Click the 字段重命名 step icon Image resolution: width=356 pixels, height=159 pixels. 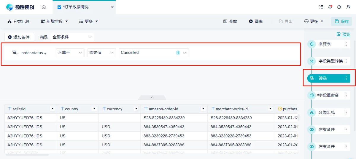(311, 95)
